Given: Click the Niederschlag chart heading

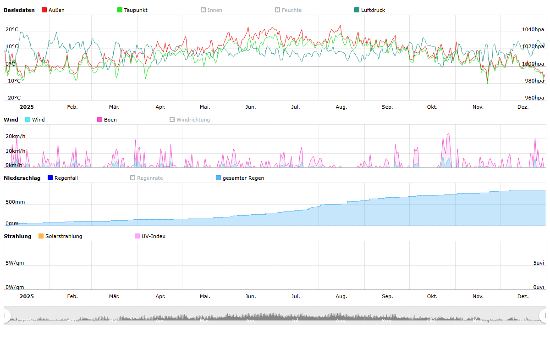Looking at the screenshot, I should 22,178.
